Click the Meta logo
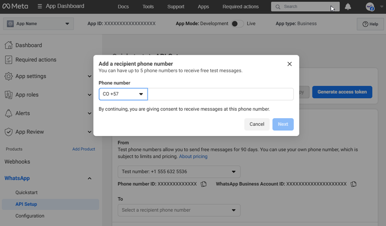This screenshot has width=386, height=226. (x=15, y=6)
